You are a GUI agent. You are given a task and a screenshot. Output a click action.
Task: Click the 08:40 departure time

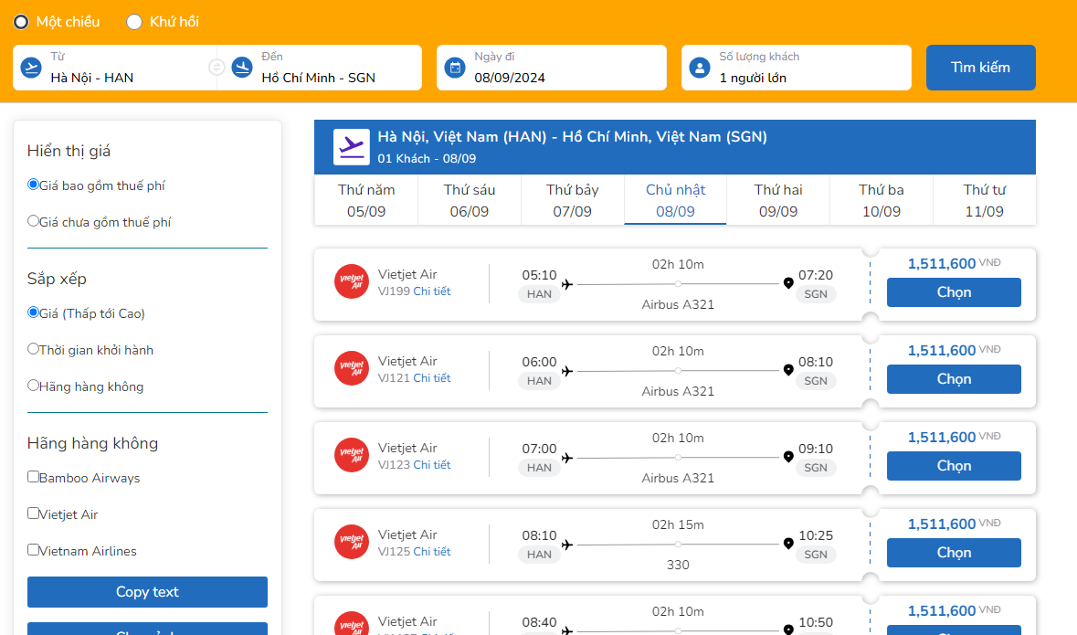click(x=539, y=622)
